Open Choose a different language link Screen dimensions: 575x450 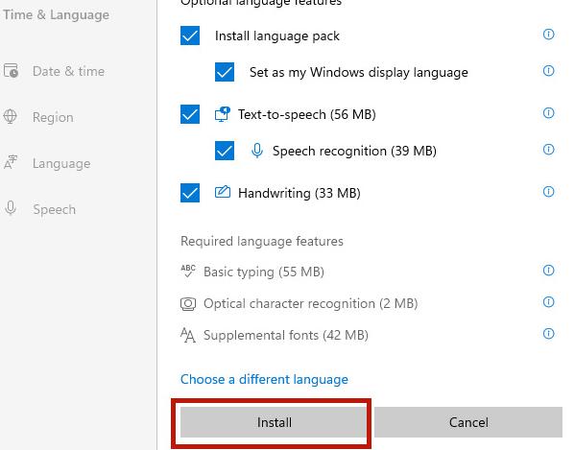pyautogui.click(x=264, y=379)
